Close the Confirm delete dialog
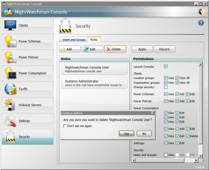Screen dimensions: 209x170 (153, 113)
